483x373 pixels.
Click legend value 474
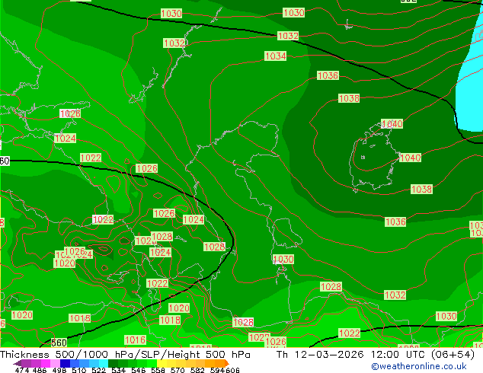(x=22, y=370)
